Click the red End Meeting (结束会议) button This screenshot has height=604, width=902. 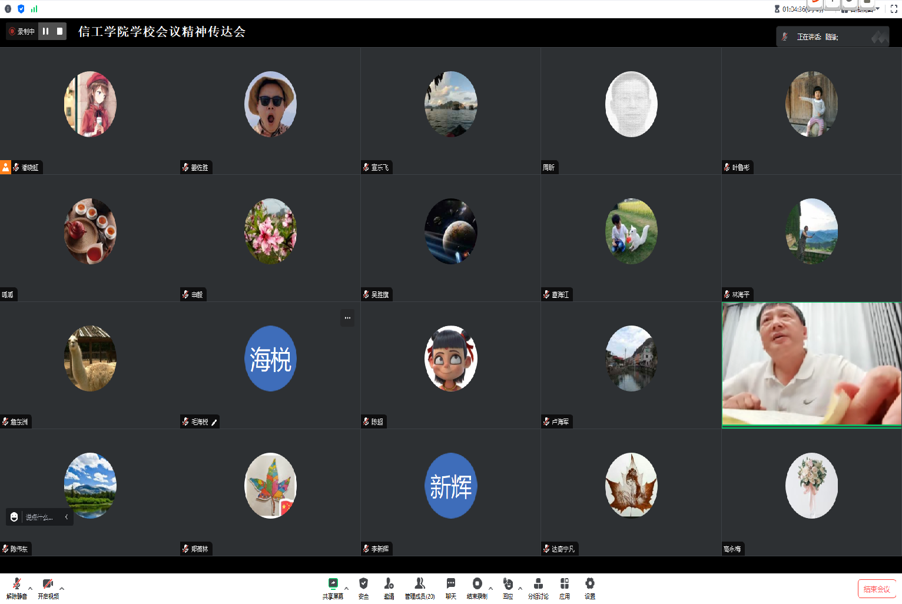tap(876, 589)
